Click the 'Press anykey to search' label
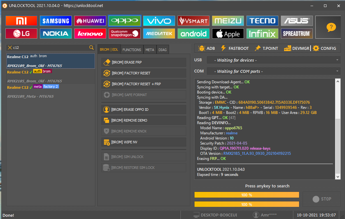Image resolution: width=345 pixels, height=219 pixels. coord(267,186)
